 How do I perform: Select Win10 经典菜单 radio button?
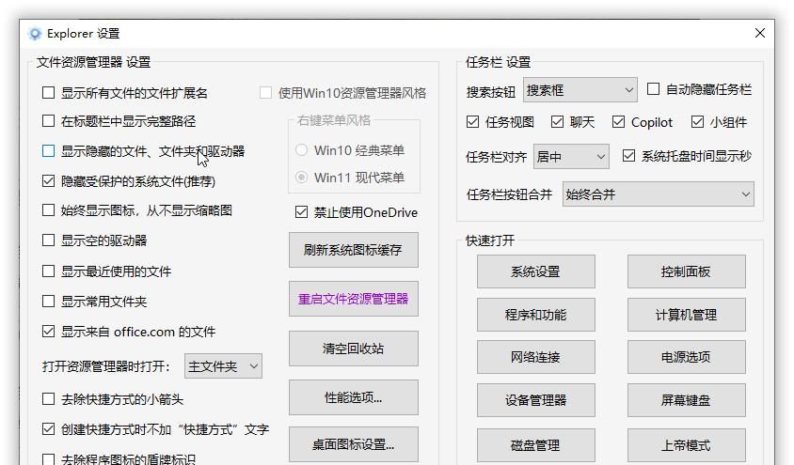(x=301, y=150)
